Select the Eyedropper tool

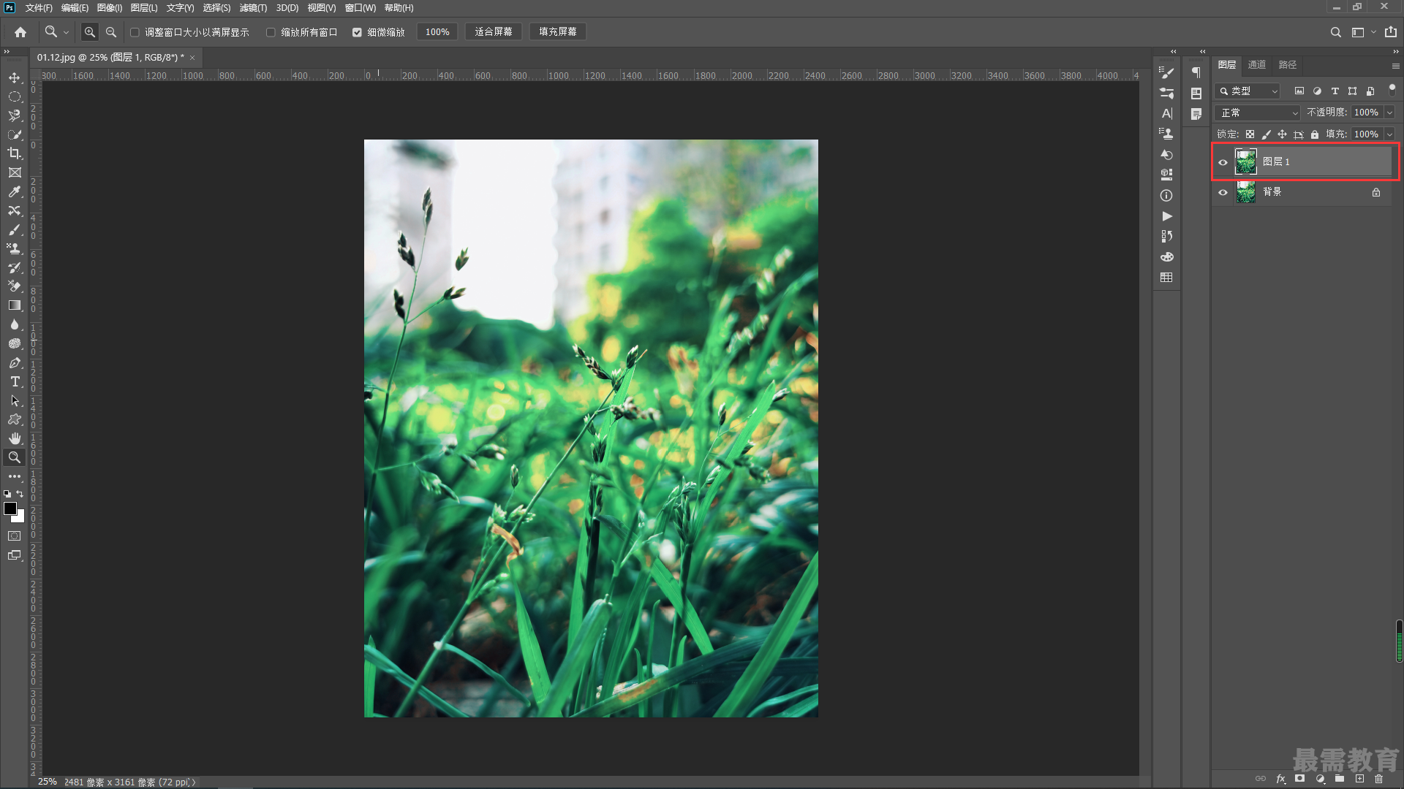15,191
